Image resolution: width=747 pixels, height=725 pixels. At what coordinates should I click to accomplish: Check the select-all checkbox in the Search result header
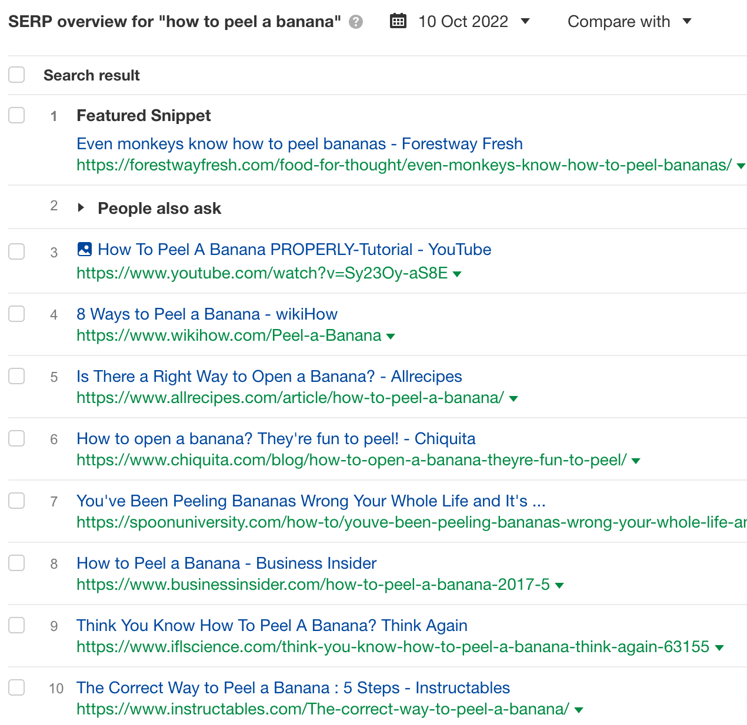pyautogui.click(x=16, y=75)
